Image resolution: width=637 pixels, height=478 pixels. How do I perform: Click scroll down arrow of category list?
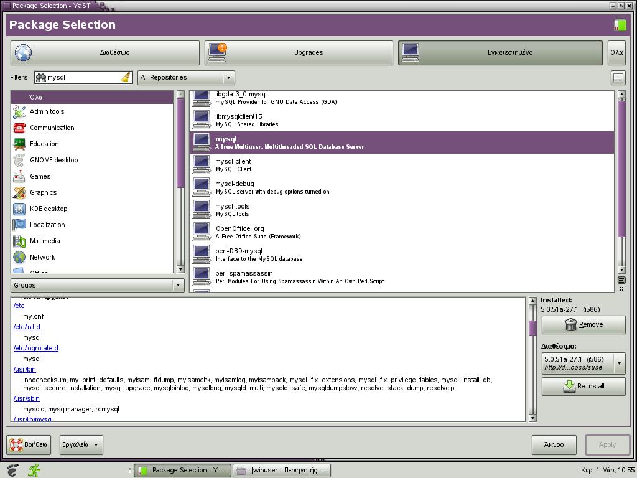pos(181,269)
